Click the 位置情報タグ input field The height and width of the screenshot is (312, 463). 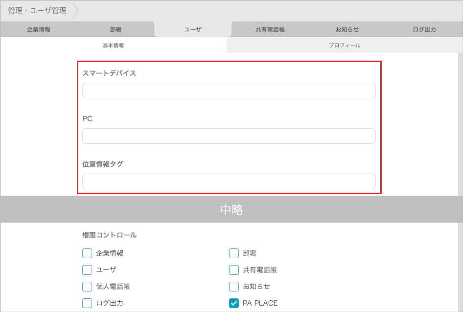(229, 181)
